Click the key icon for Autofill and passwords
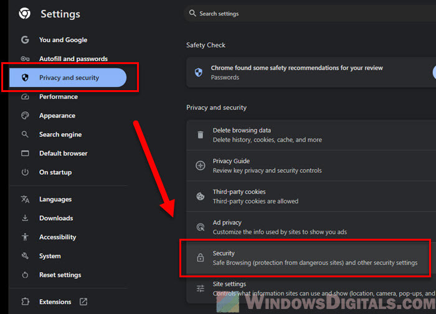 coord(25,58)
